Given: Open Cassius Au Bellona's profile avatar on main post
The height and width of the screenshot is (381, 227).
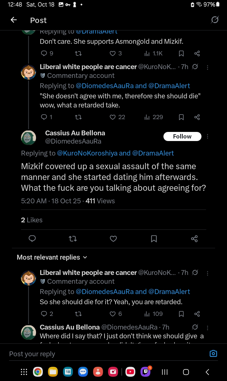Looking at the screenshot, I should [x=29, y=138].
